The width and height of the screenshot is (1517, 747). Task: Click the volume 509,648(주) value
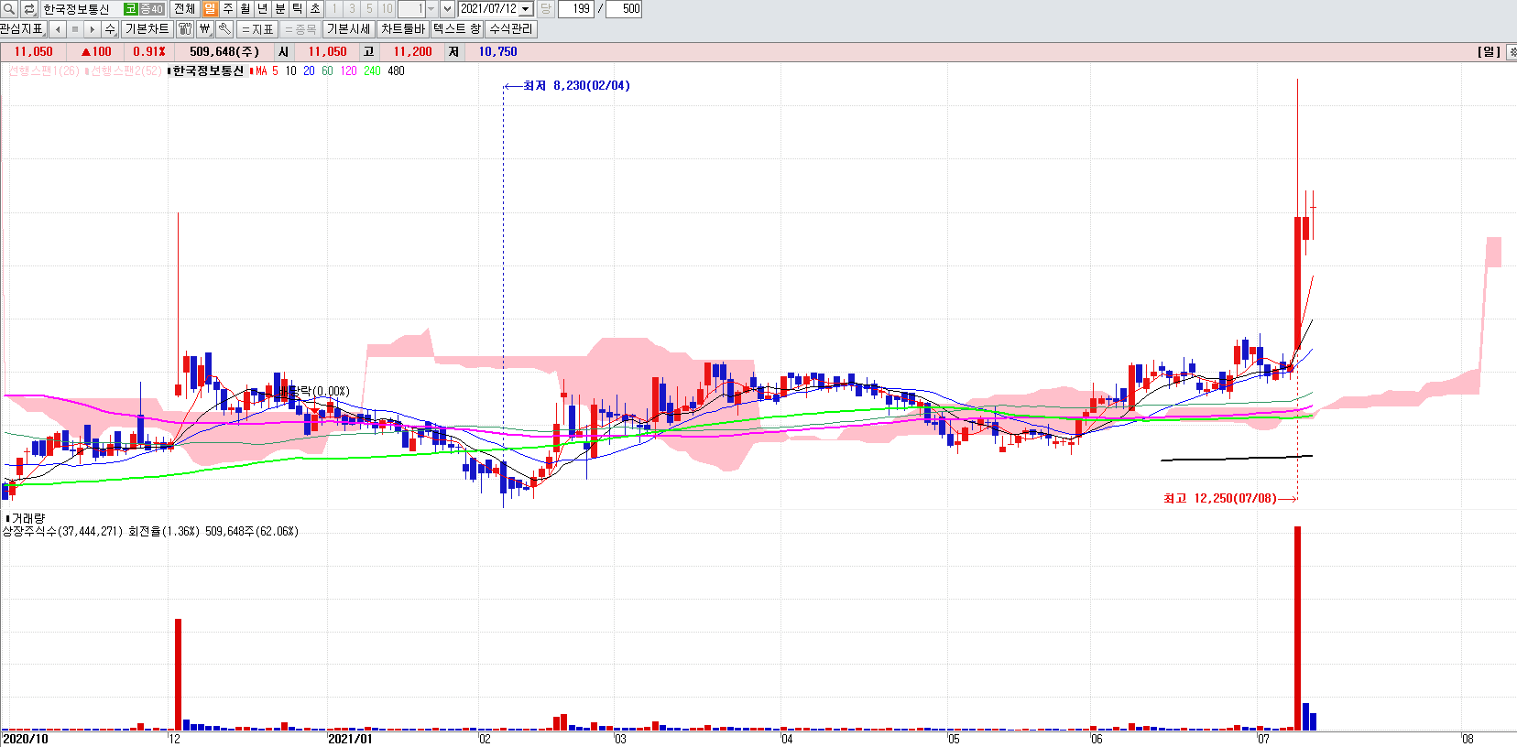pyautogui.click(x=224, y=52)
